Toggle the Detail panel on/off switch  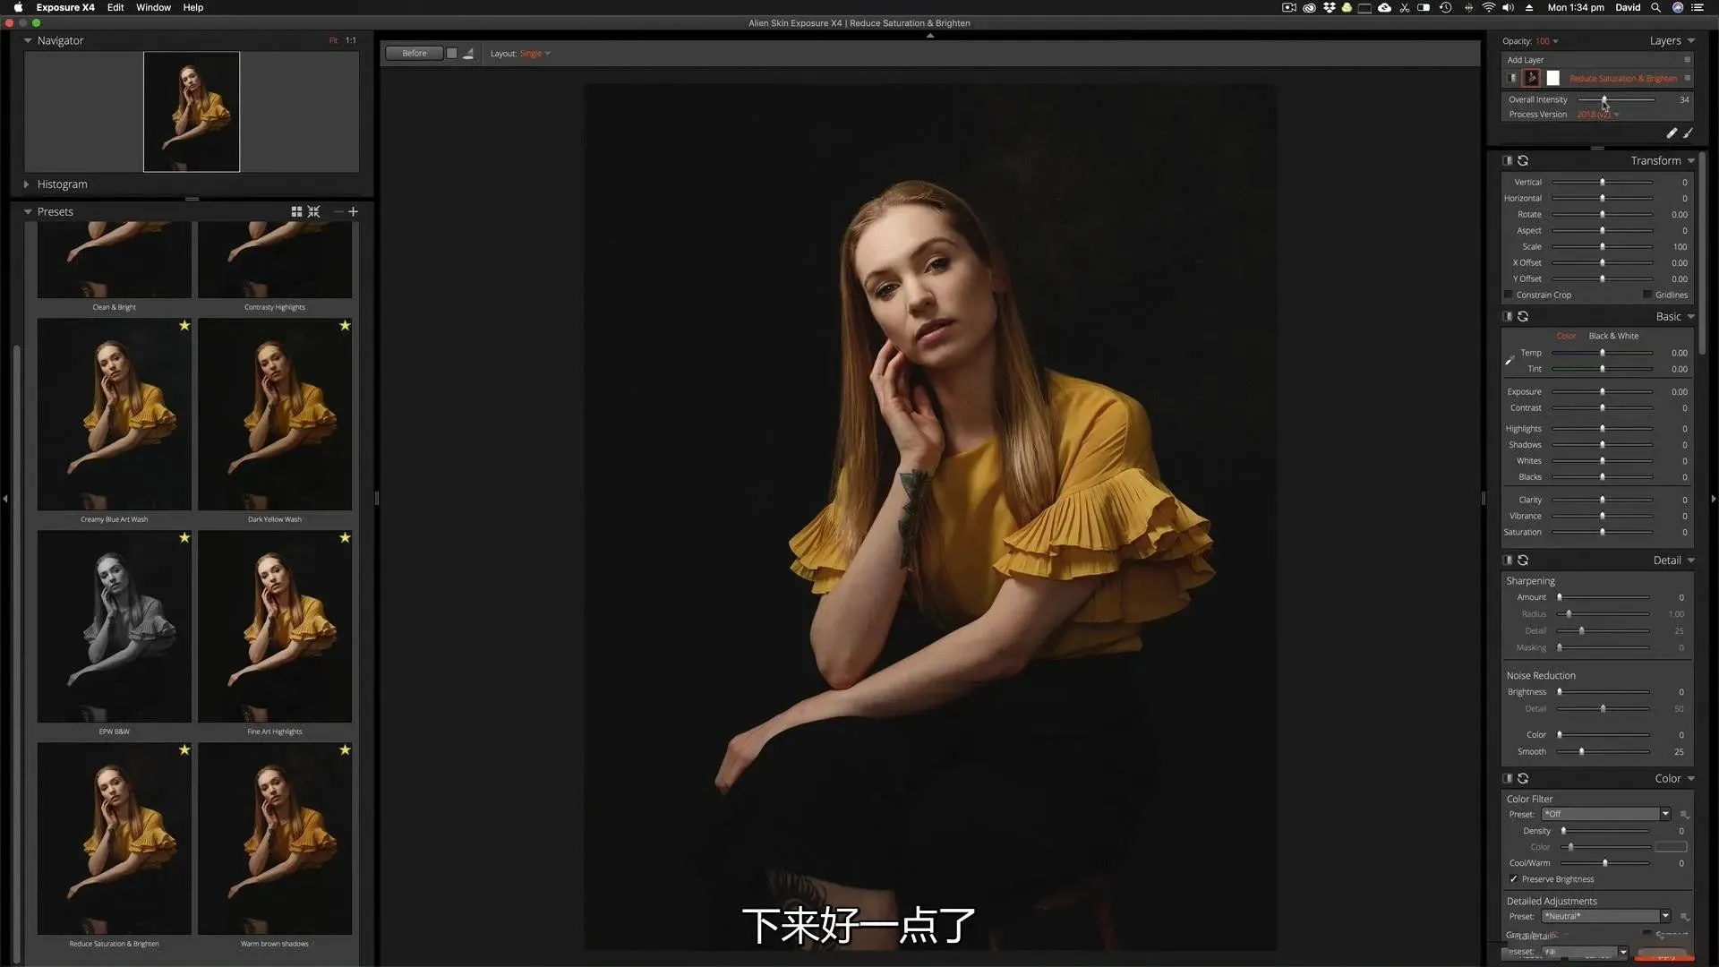[1508, 560]
